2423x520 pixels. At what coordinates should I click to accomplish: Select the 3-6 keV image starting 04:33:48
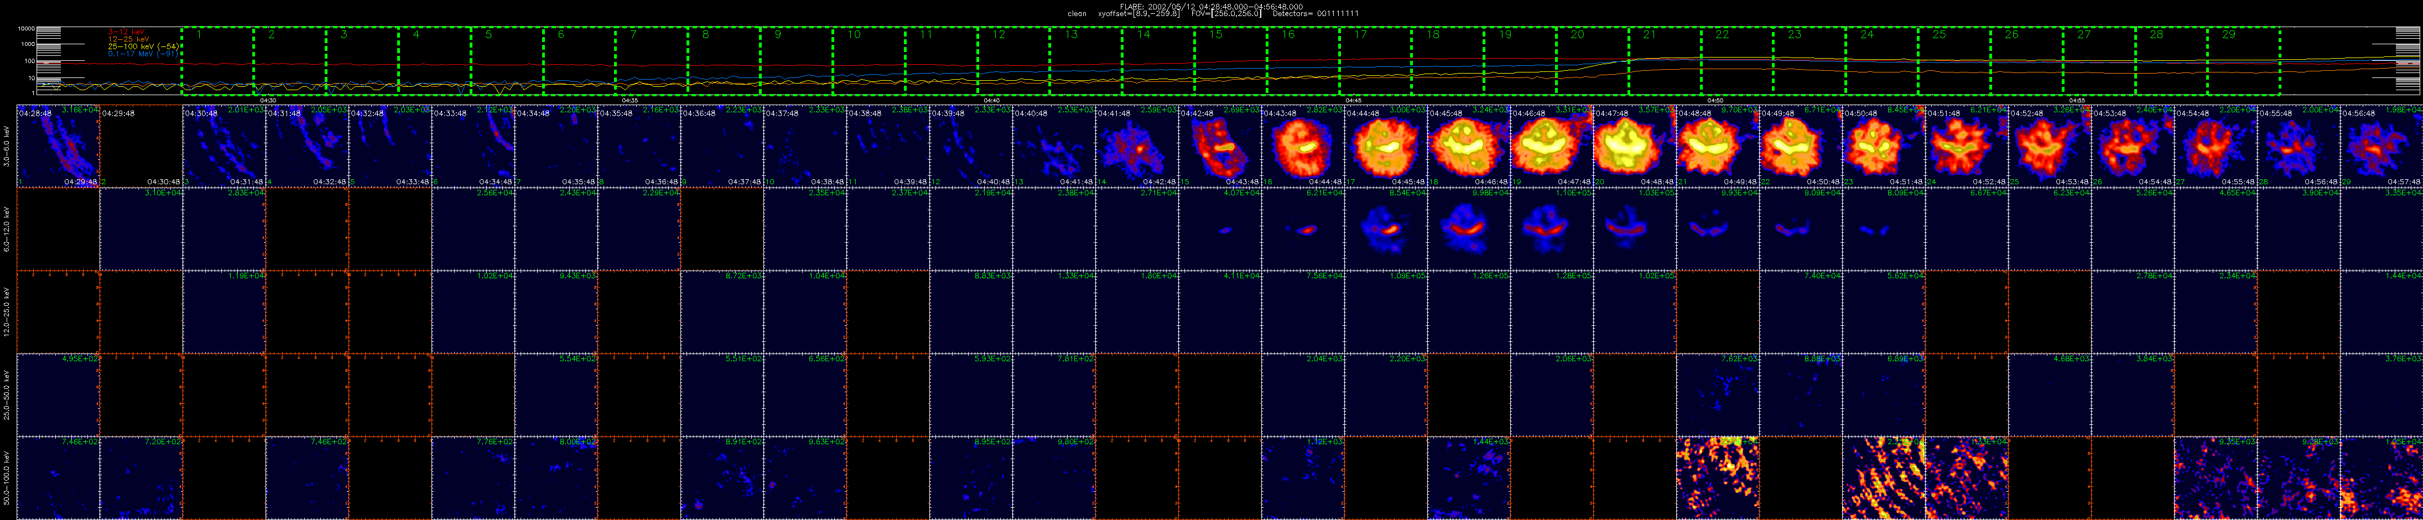[473, 145]
